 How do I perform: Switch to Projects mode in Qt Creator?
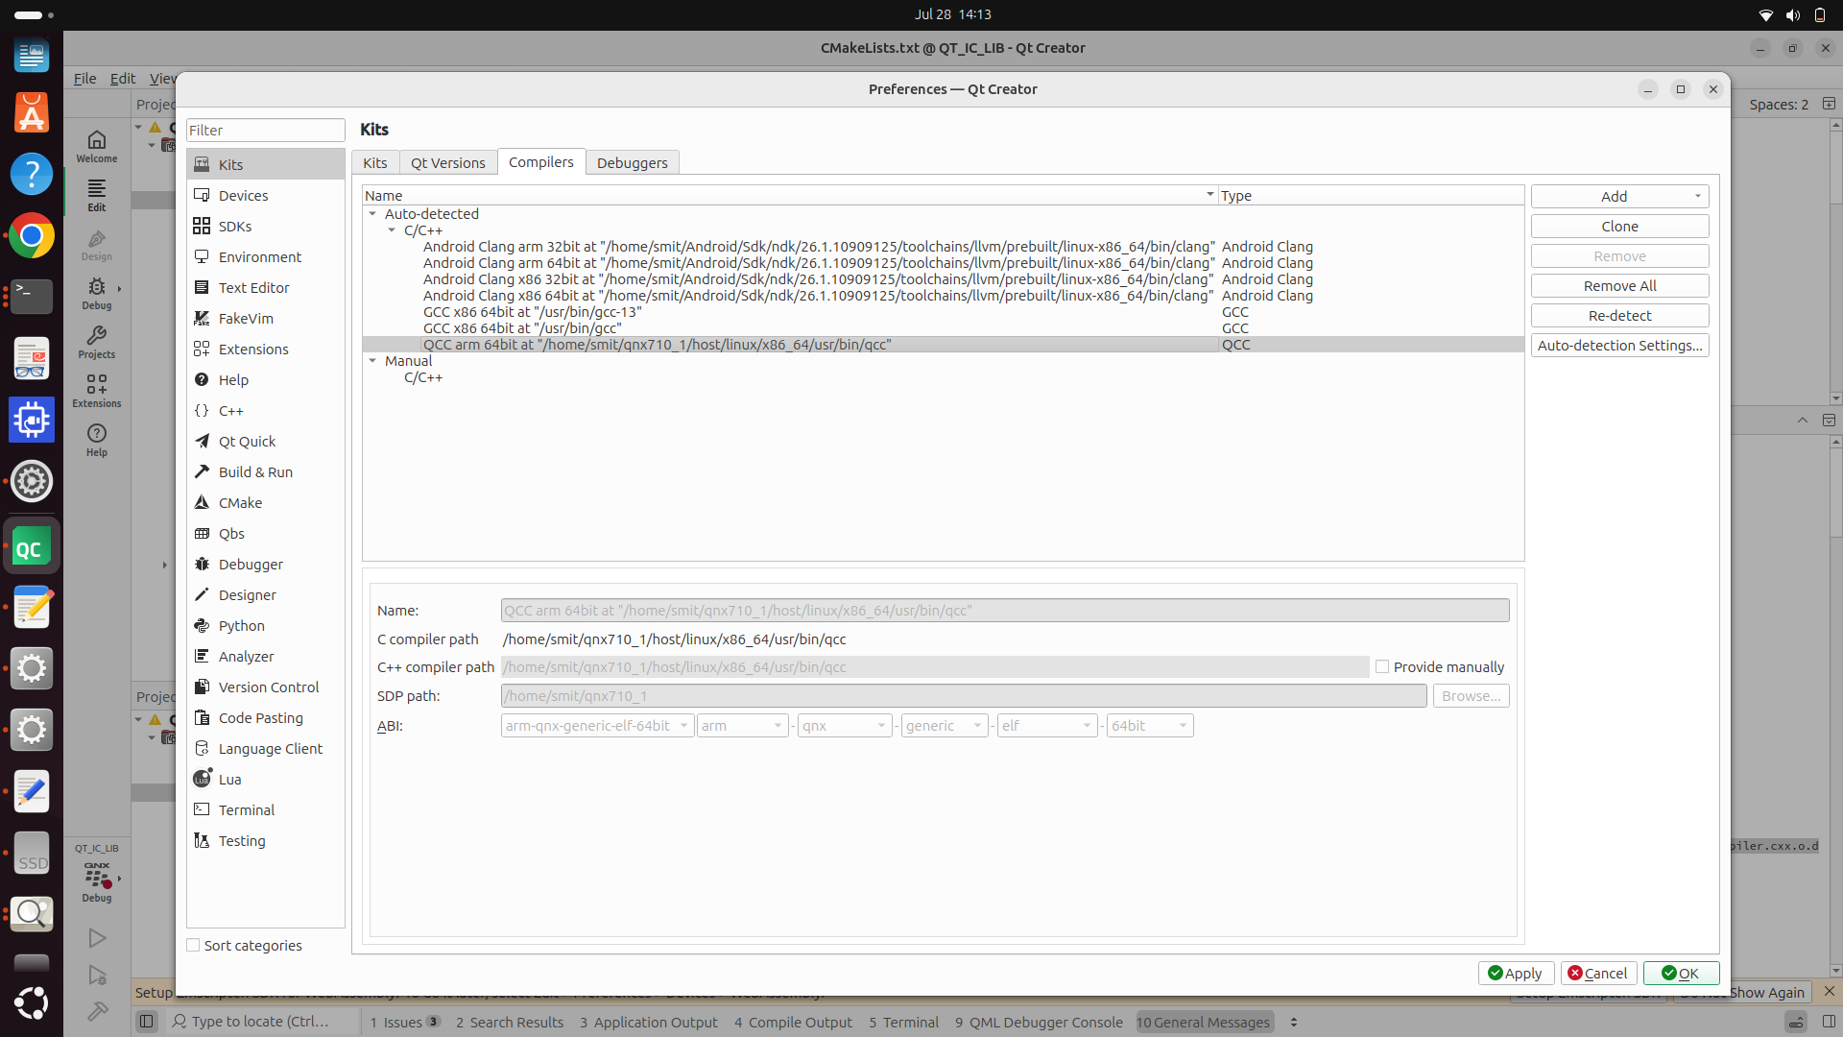(97, 342)
